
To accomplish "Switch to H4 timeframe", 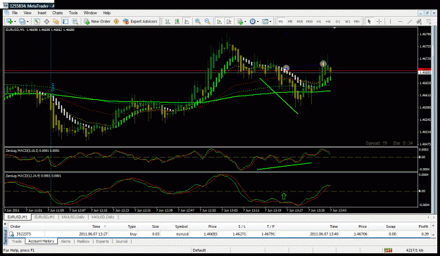I will coord(328,21).
